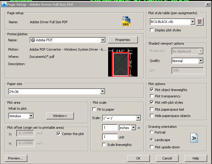Click the AutoCAD logo in title bar
Screen dimensions: 212x164
tap(4, 5)
